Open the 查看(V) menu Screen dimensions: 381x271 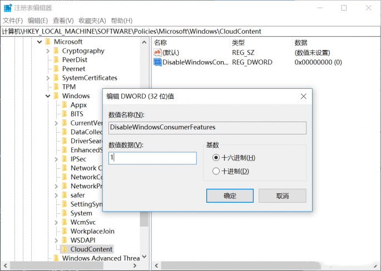(63, 21)
